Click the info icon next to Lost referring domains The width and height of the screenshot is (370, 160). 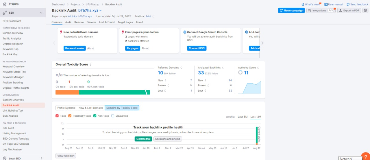[165, 91]
